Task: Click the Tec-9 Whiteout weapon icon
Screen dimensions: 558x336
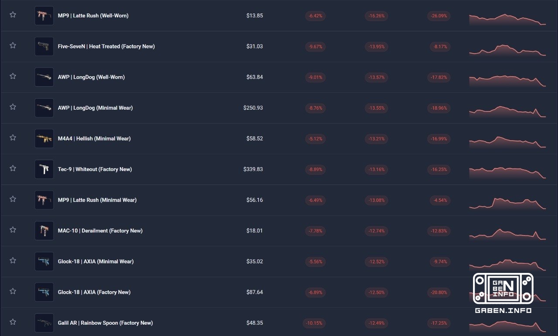Action: pos(44,169)
